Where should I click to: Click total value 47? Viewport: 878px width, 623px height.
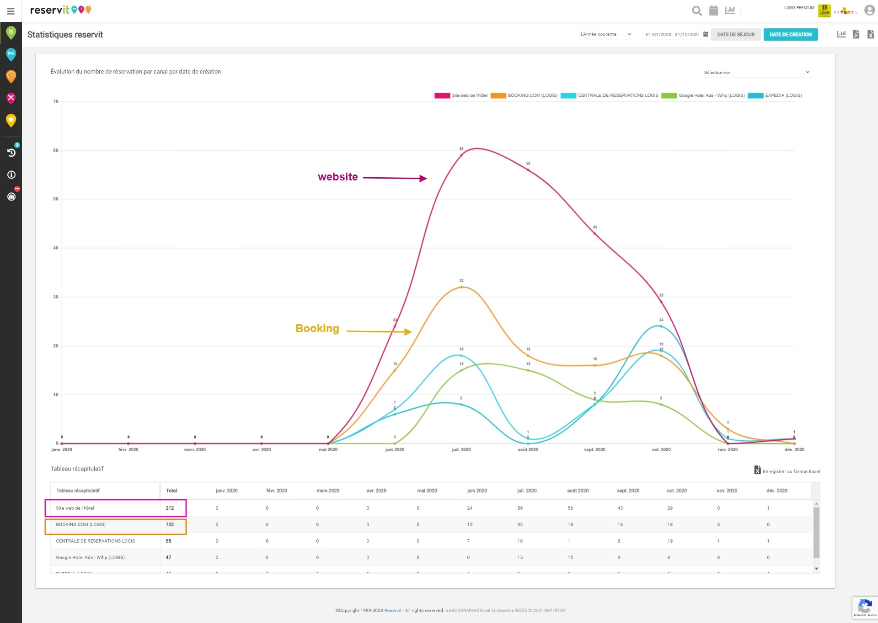[x=168, y=557]
